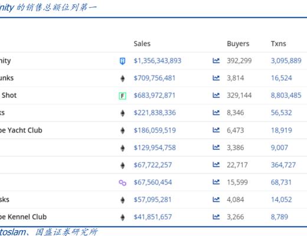The image size is (307, 236).
Task: Select the 8,346 buyers value
Action: pos(236,113)
